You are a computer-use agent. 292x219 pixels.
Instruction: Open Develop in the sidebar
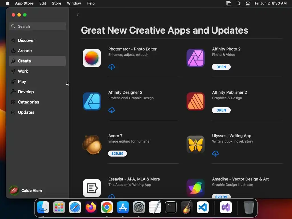(x=37, y=92)
